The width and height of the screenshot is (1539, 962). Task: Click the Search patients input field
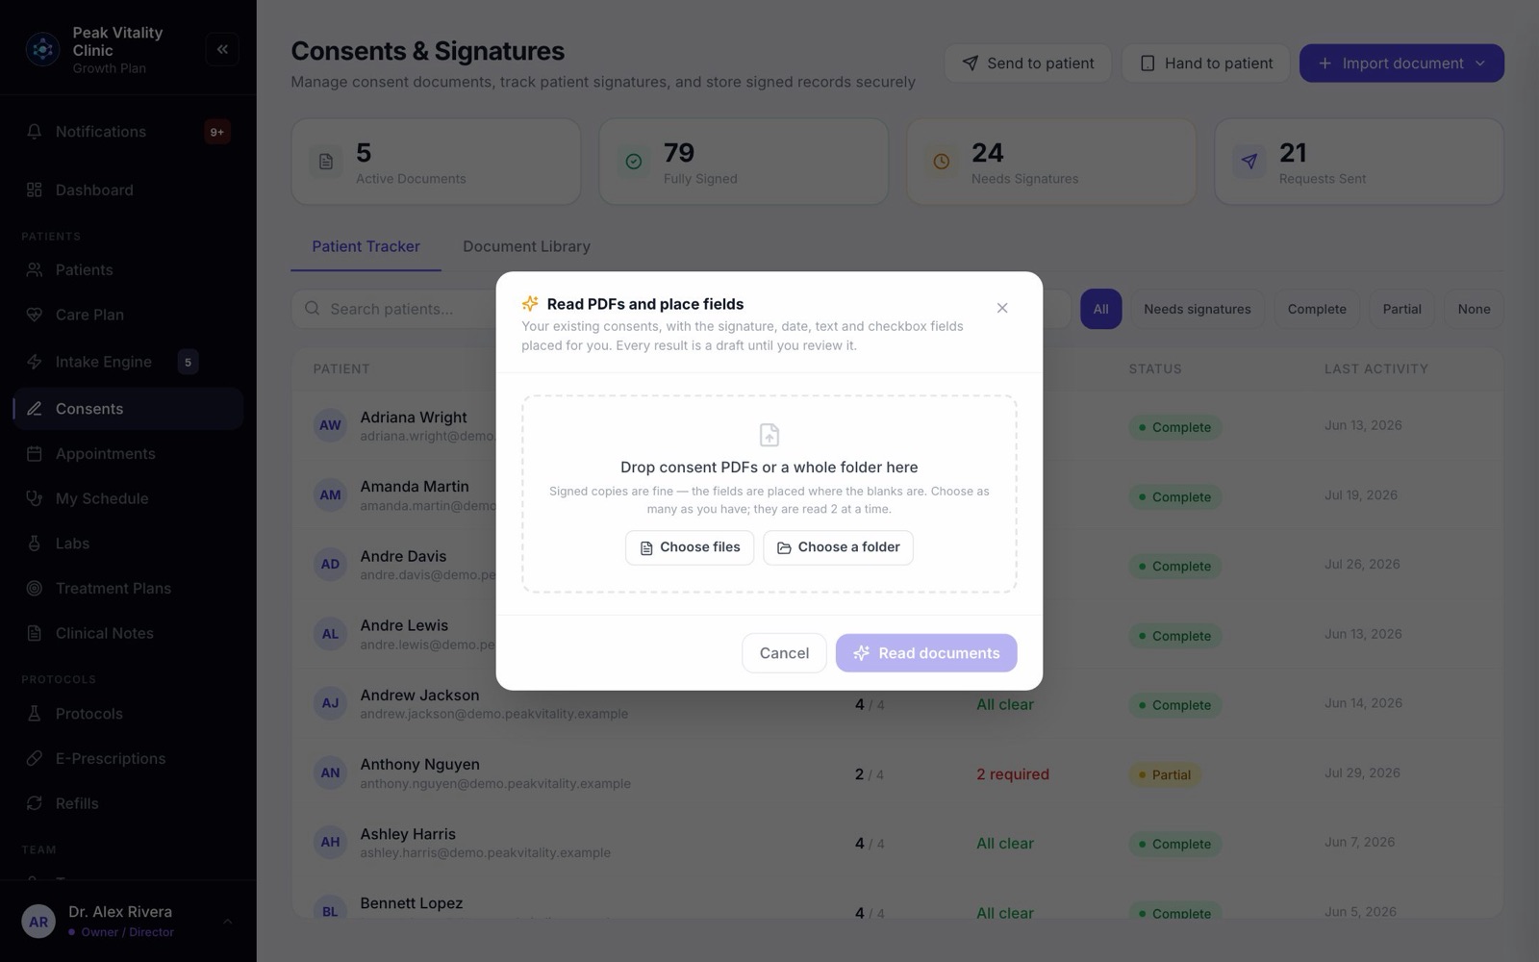pyautogui.click(x=394, y=309)
